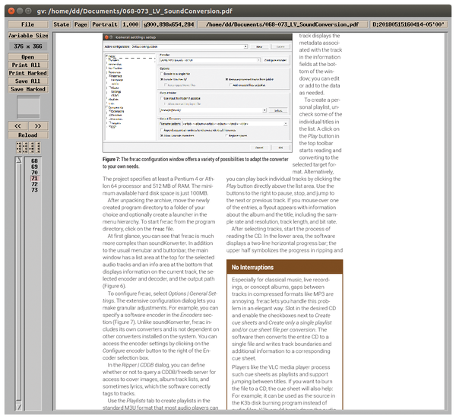Open the State menu
The image size is (456, 419).
click(x=62, y=24)
